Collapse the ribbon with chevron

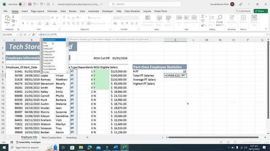coord(266,29)
